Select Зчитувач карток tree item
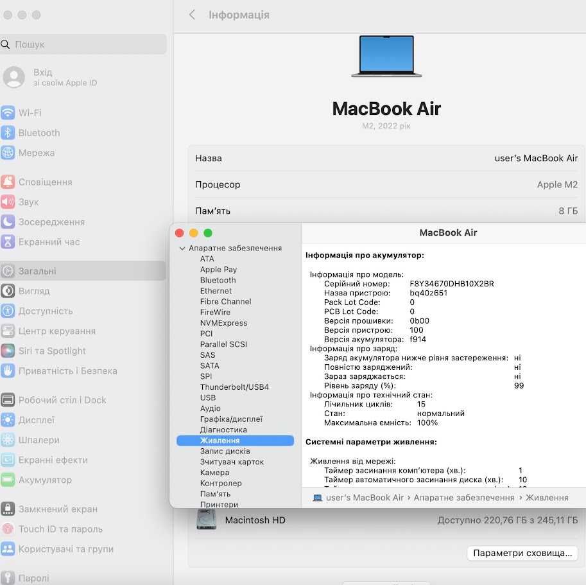Image resolution: width=586 pixels, height=585 pixels. click(x=232, y=462)
